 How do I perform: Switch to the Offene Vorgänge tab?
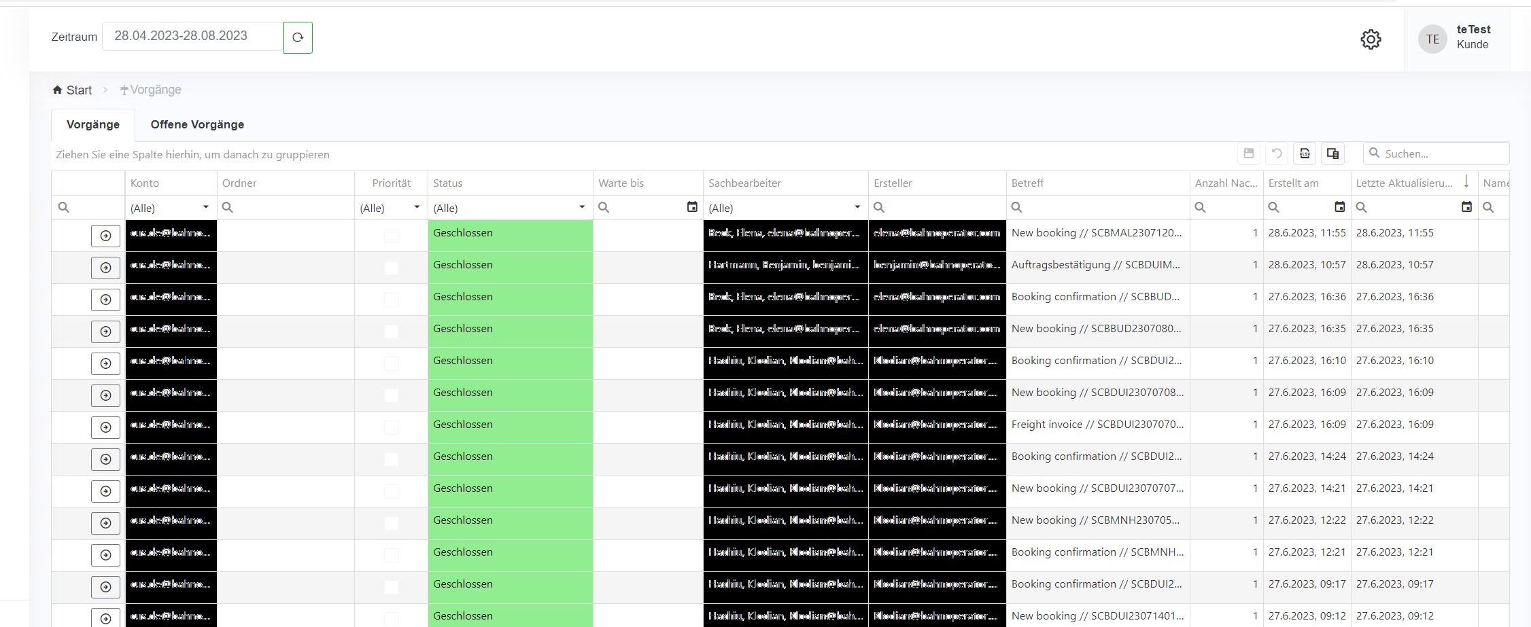click(x=197, y=124)
